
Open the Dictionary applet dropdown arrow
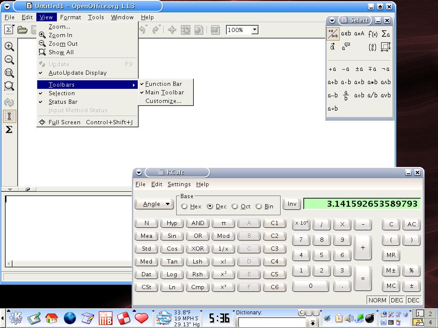pyautogui.click(x=313, y=323)
